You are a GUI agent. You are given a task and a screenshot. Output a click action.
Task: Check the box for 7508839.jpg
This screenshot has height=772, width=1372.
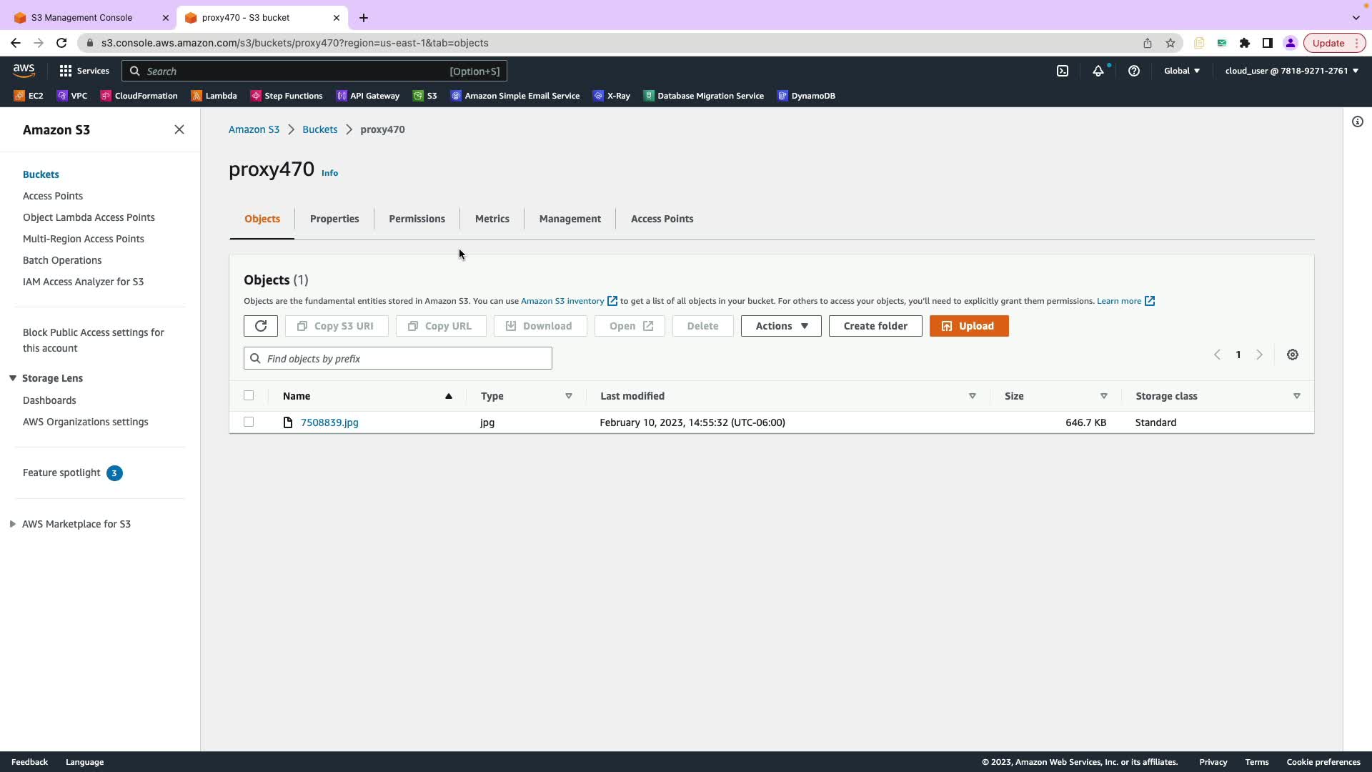coord(249,422)
